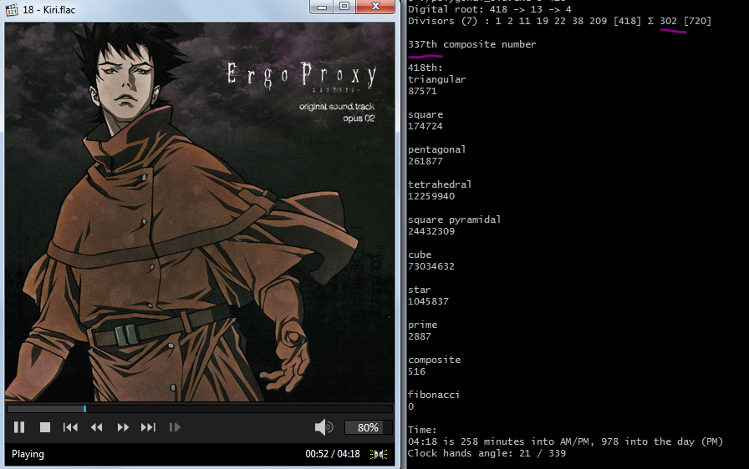Open the player icon in the title bar
749x469 pixels.
(x=12, y=9)
